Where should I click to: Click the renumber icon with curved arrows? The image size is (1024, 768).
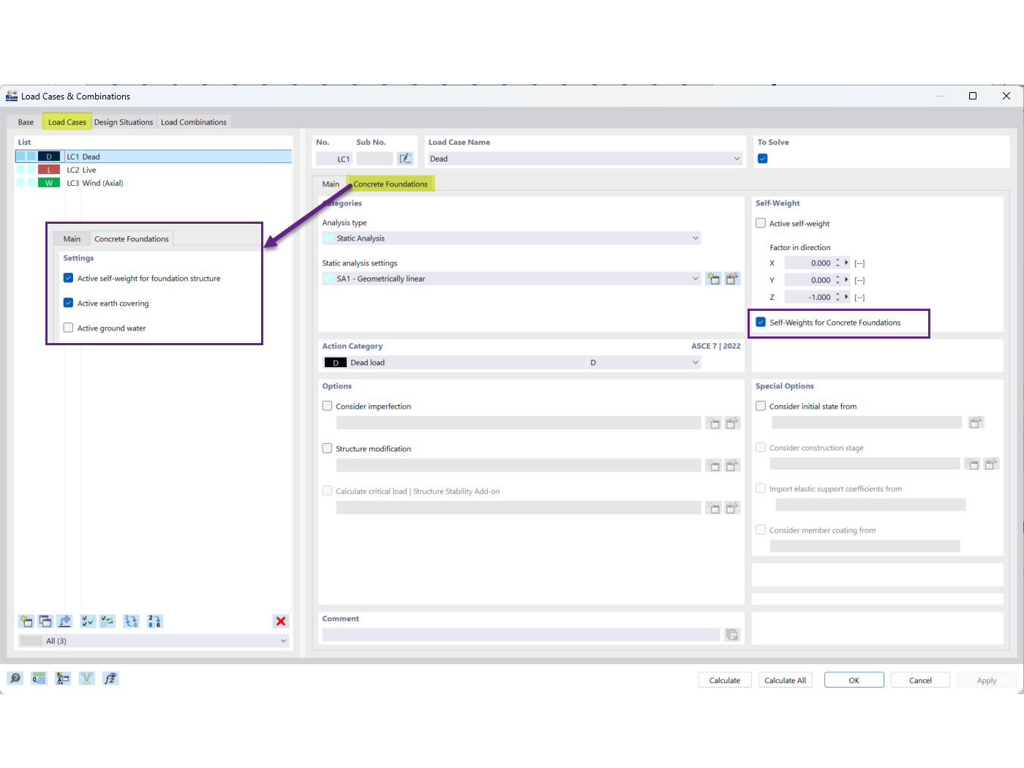131,621
